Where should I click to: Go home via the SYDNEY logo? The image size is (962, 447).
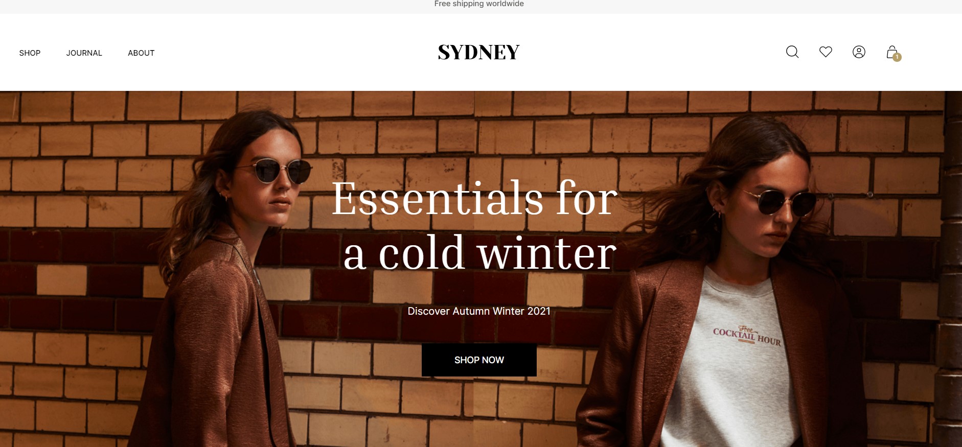[x=479, y=52]
